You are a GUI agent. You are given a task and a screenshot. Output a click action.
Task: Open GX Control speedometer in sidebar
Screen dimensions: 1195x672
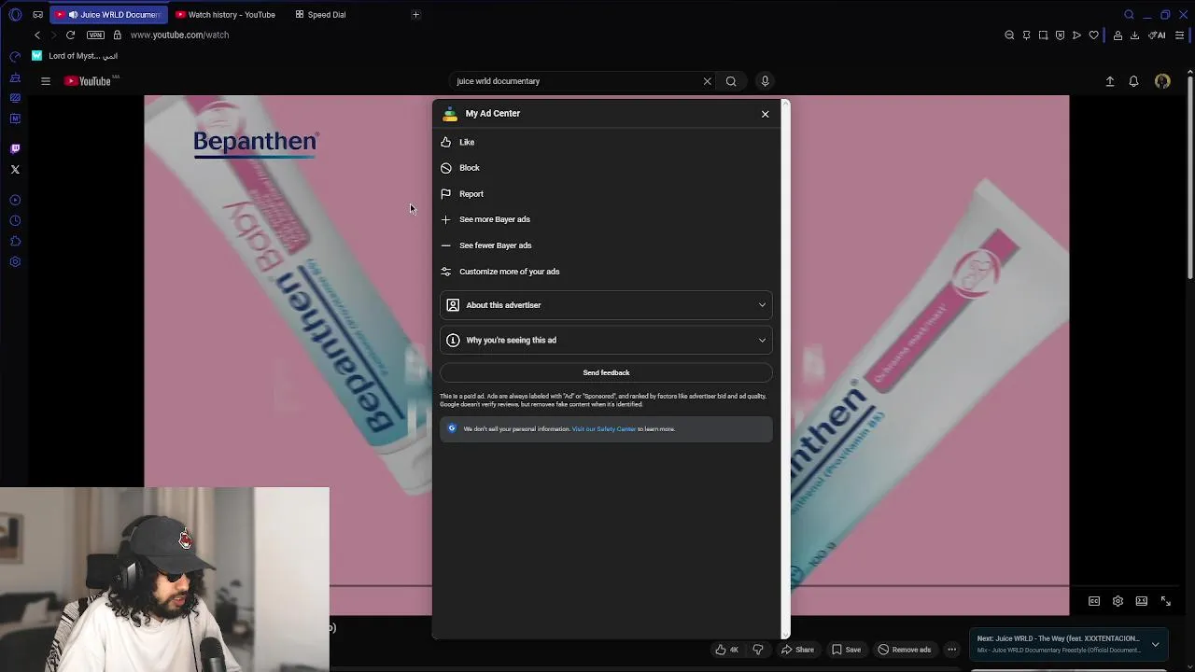15,57
